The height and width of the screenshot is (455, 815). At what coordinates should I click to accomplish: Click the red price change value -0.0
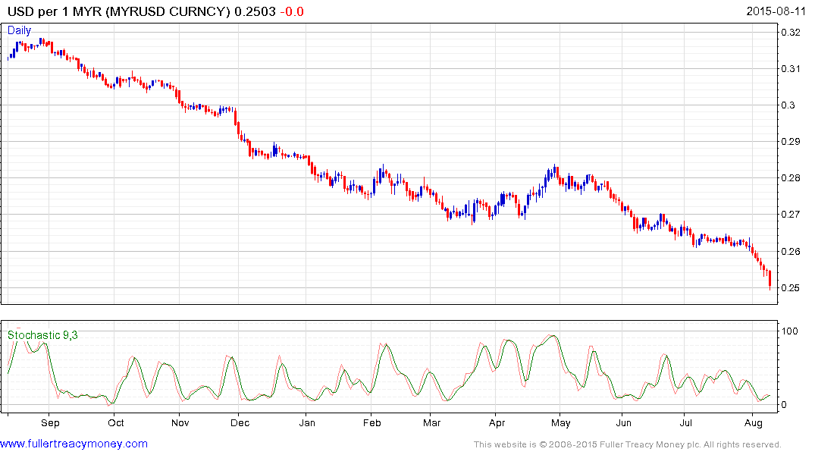click(x=292, y=11)
